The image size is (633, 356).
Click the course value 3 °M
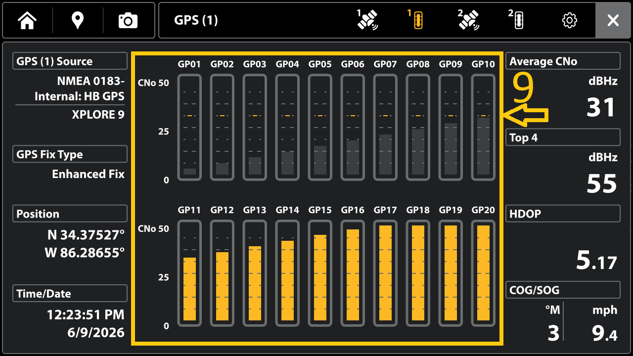click(553, 333)
